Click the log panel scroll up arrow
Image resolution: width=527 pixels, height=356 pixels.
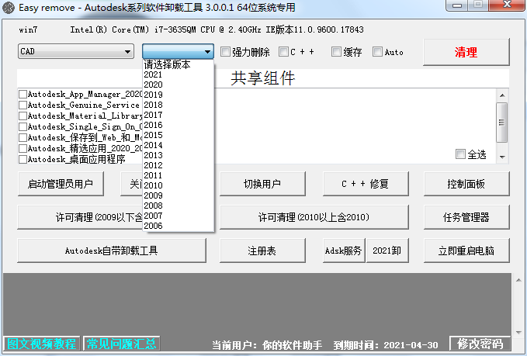click(518, 280)
